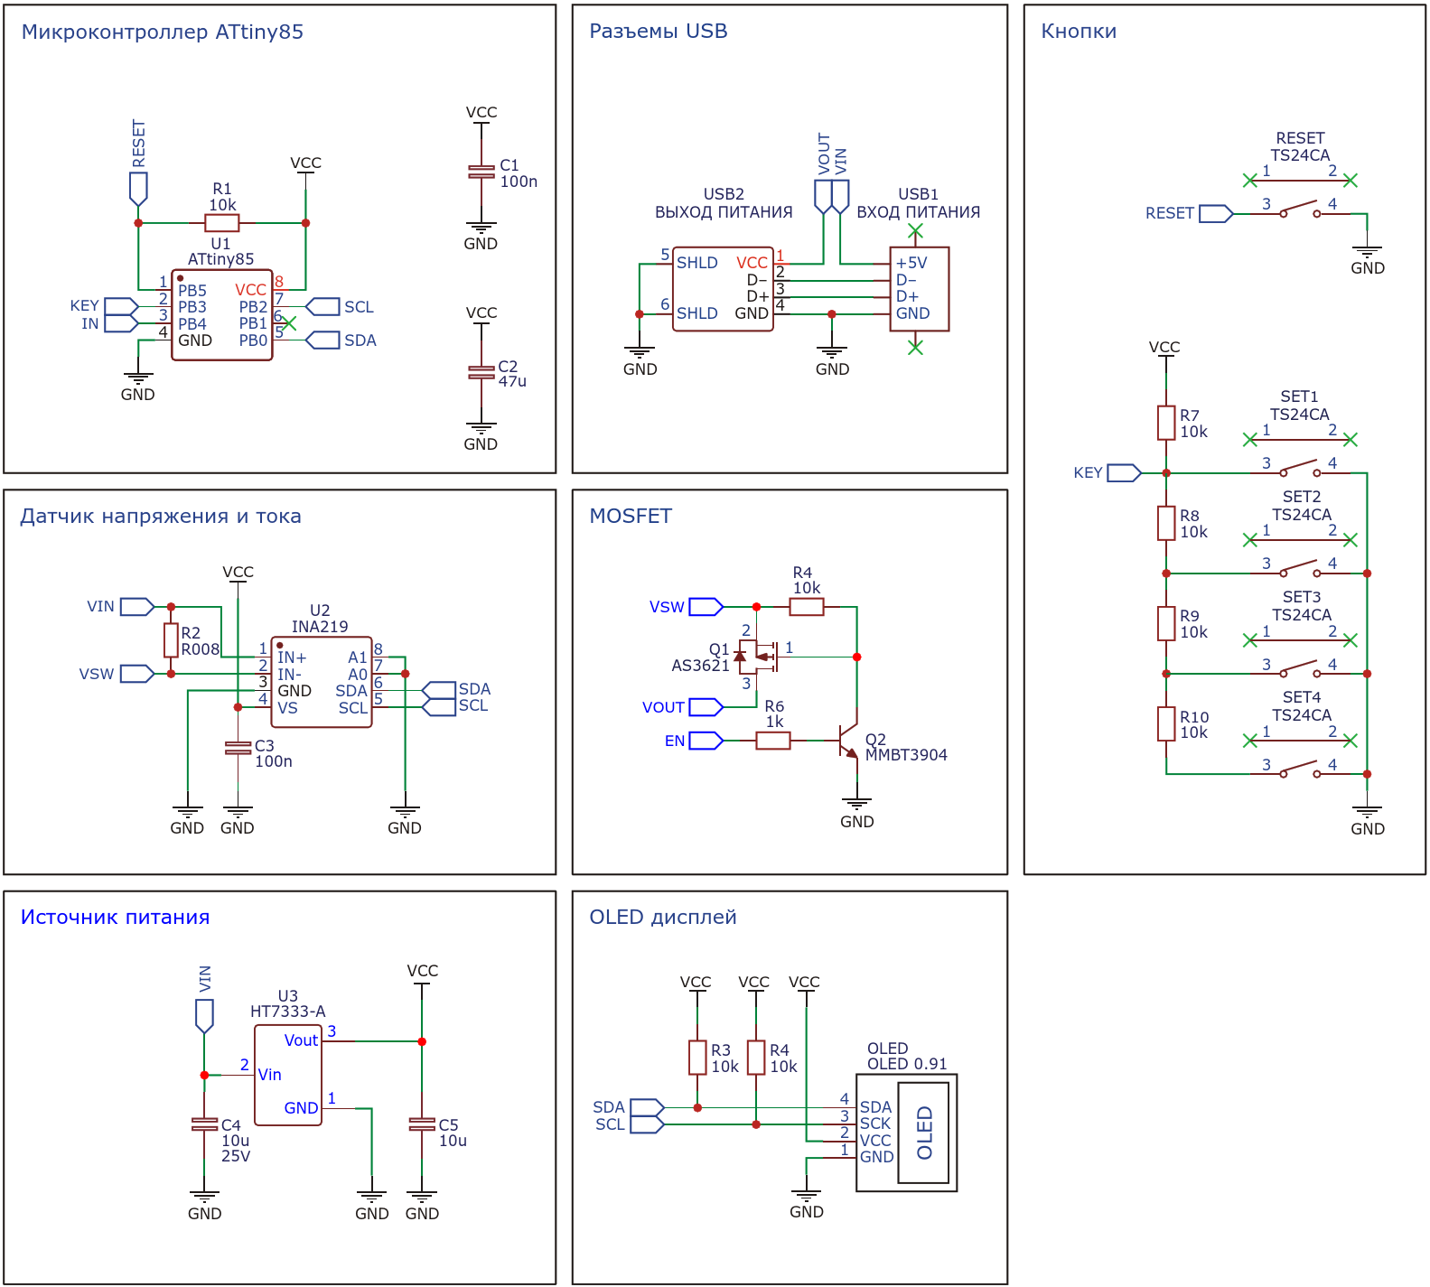Click the USB2 output power connector
The width and height of the screenshot is (1430, 1287).
[x=723, y=289]
